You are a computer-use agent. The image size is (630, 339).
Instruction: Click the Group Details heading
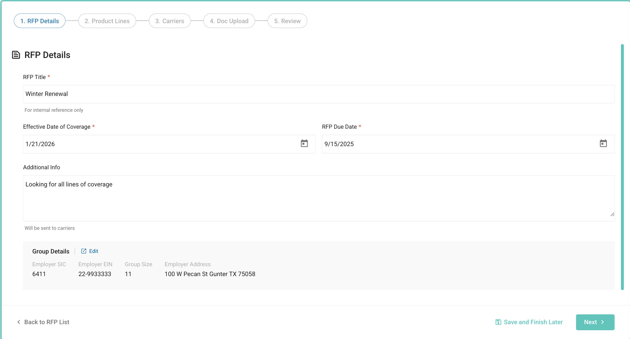coord(51,251)
